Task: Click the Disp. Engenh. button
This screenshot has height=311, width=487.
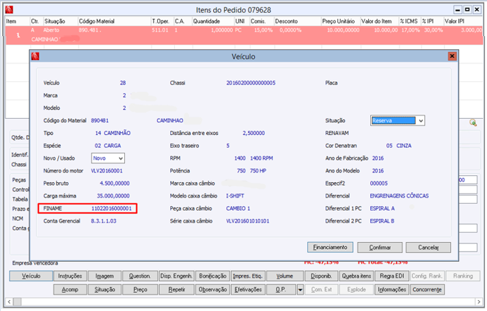Action: coord(176,276)
